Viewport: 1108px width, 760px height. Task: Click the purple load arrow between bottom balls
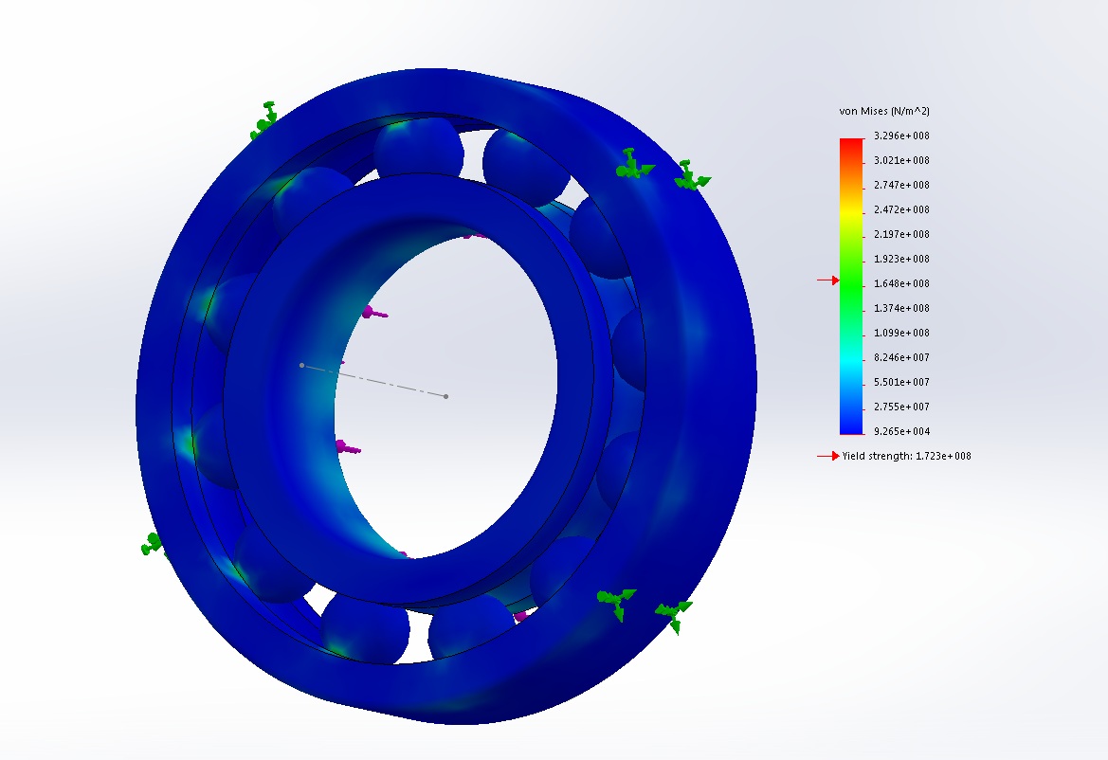pos(520,615)
